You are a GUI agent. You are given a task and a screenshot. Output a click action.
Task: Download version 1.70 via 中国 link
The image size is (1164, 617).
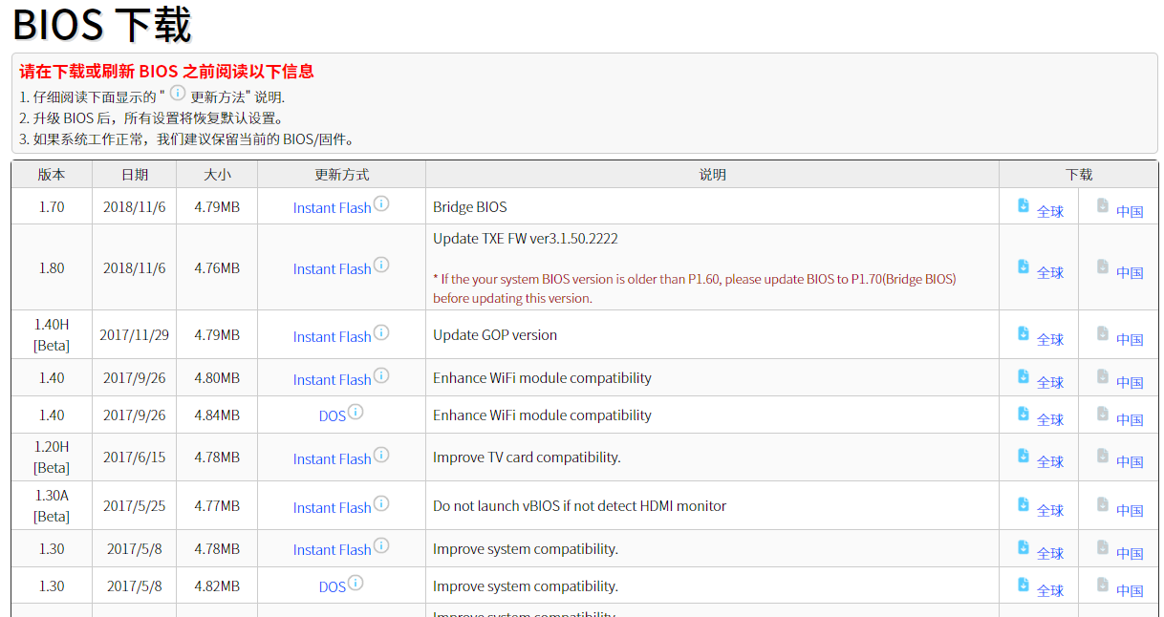tap(1130, 212)
